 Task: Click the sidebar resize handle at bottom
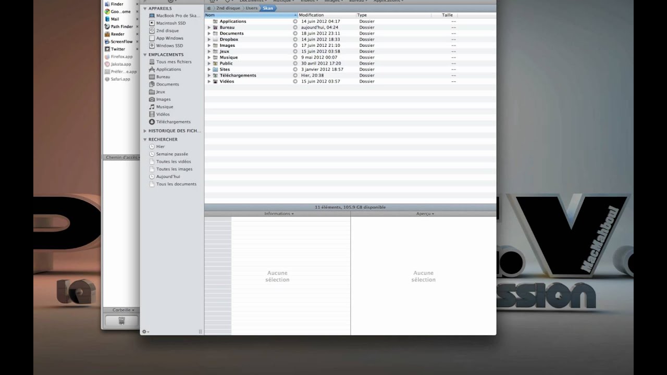[200, 331]
